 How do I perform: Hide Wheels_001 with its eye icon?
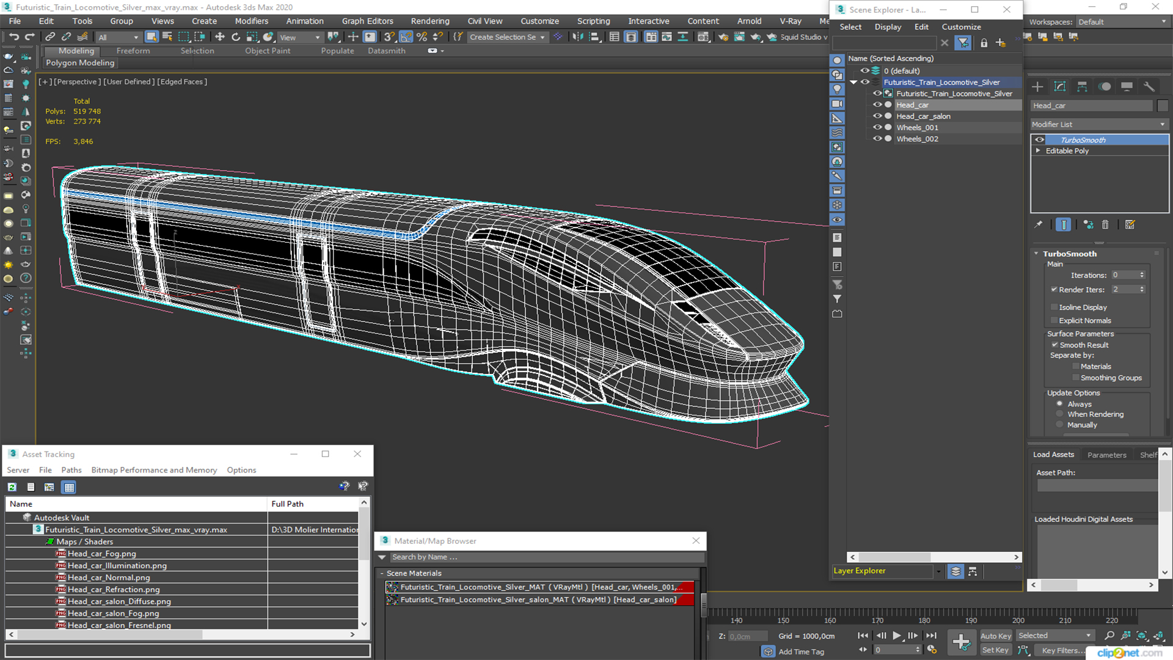pos(877,128)
